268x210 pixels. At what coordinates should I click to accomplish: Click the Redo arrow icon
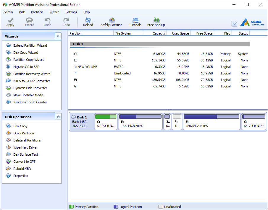coord(66,20)
